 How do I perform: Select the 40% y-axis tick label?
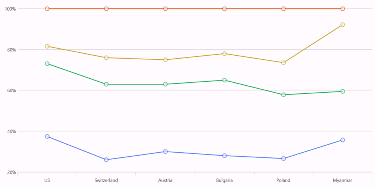click(10, 131)
